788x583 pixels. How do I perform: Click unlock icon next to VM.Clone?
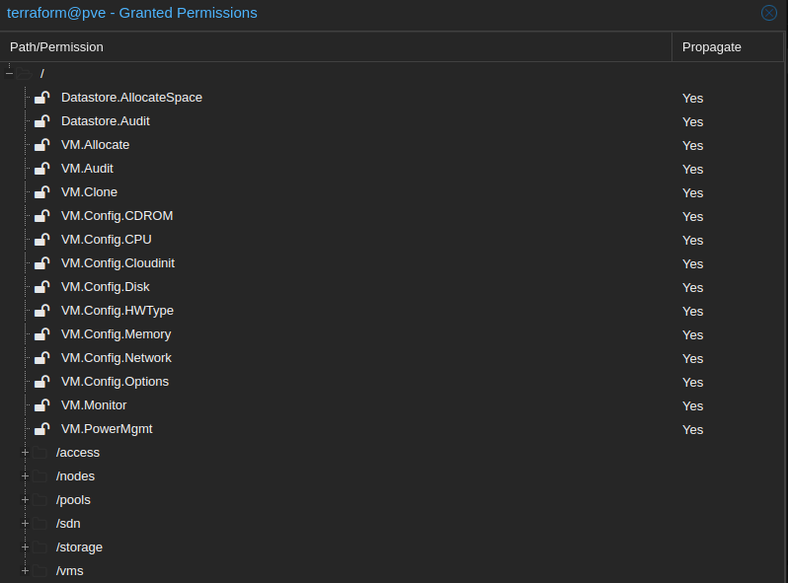(x=42, y=192)
